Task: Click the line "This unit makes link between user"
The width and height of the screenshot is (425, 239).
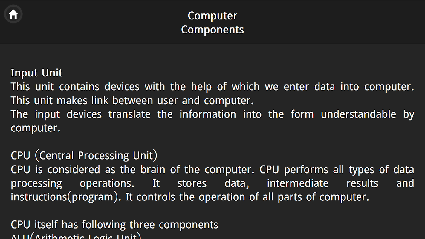Action: (x=132, y=101)
